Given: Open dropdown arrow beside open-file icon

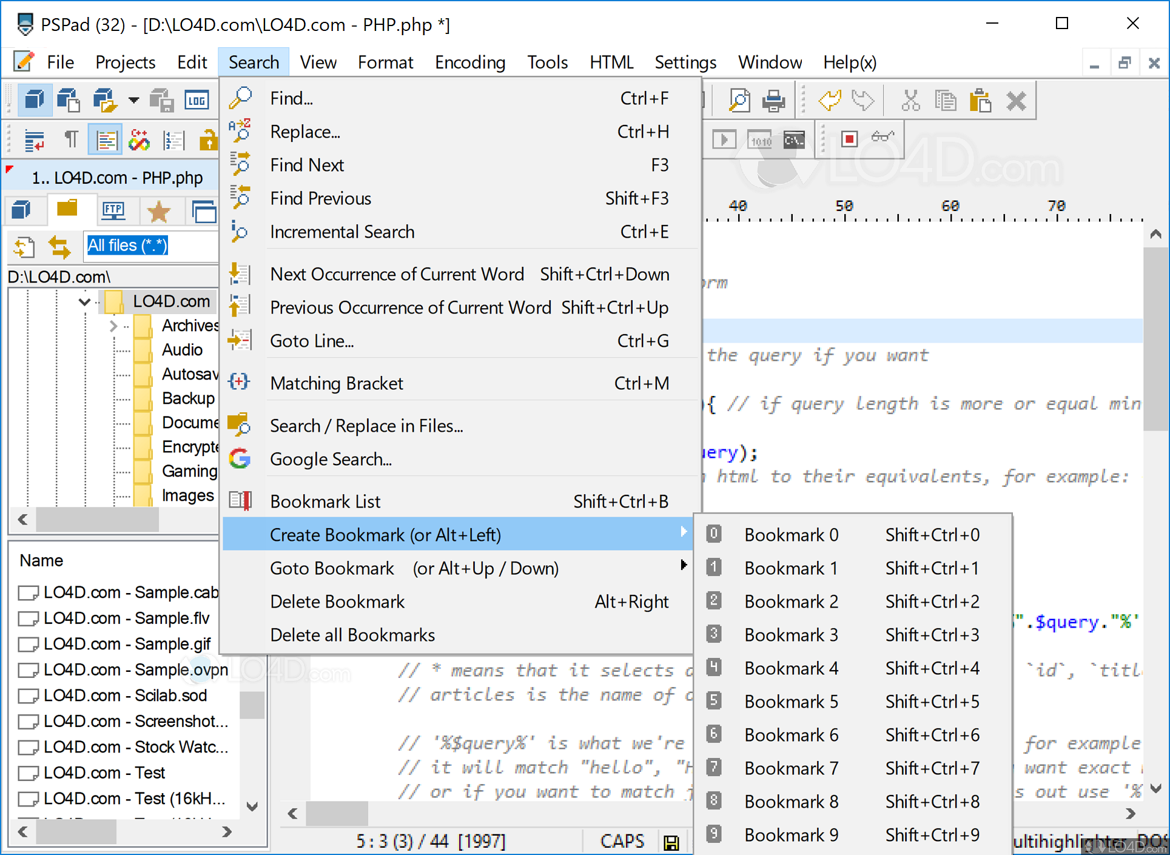Looking at the screenshot, I should [x=133, y=100].
